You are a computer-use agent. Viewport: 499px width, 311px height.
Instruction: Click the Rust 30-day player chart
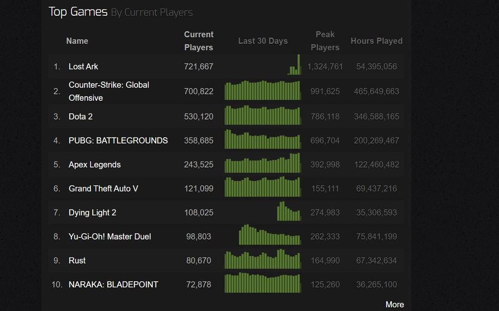click(x=263, y=259)
